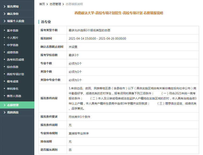Open 基本信息 in the sidebar
The image size is (203, 155).
[13, 31]
